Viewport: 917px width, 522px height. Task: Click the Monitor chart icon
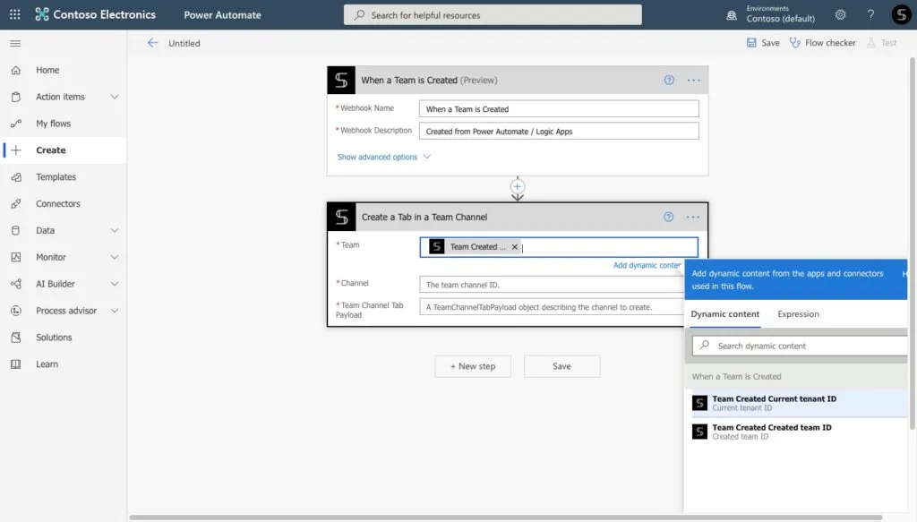(x=16, y=257)
